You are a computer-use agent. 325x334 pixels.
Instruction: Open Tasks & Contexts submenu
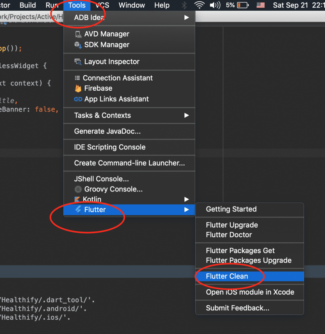[x=129, y=115]
